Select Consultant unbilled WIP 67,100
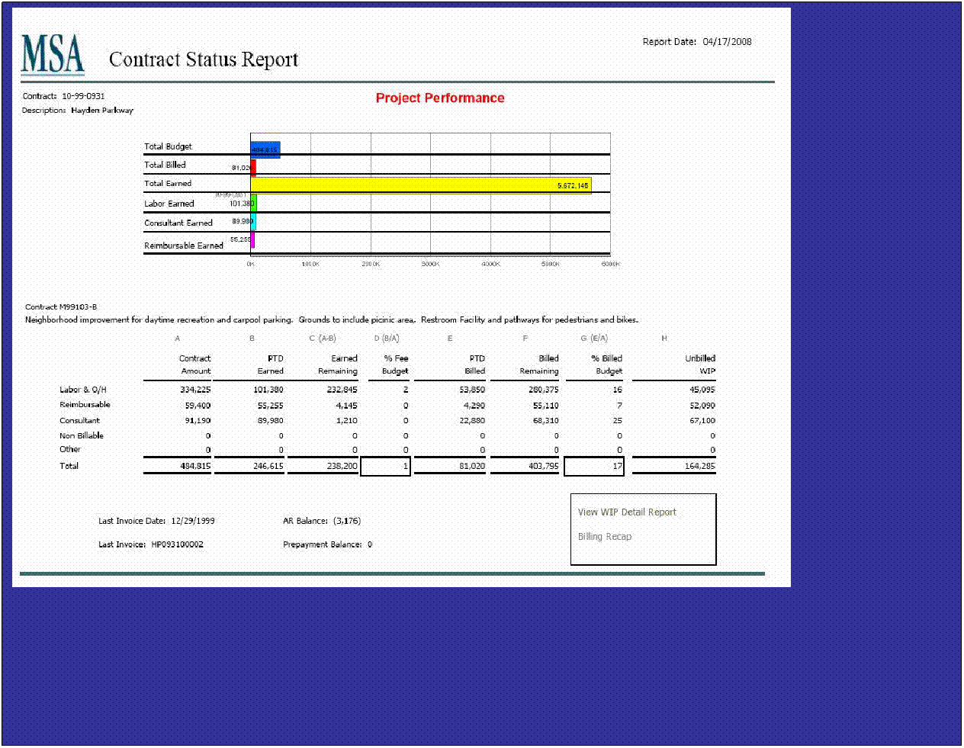Screen dimensions: 964x748 click(702, 421)
